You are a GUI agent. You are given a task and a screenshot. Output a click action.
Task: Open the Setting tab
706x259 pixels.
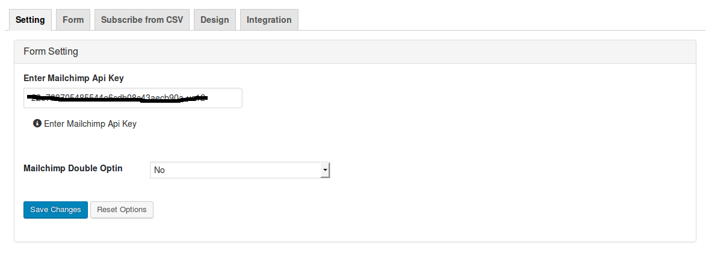30,20
